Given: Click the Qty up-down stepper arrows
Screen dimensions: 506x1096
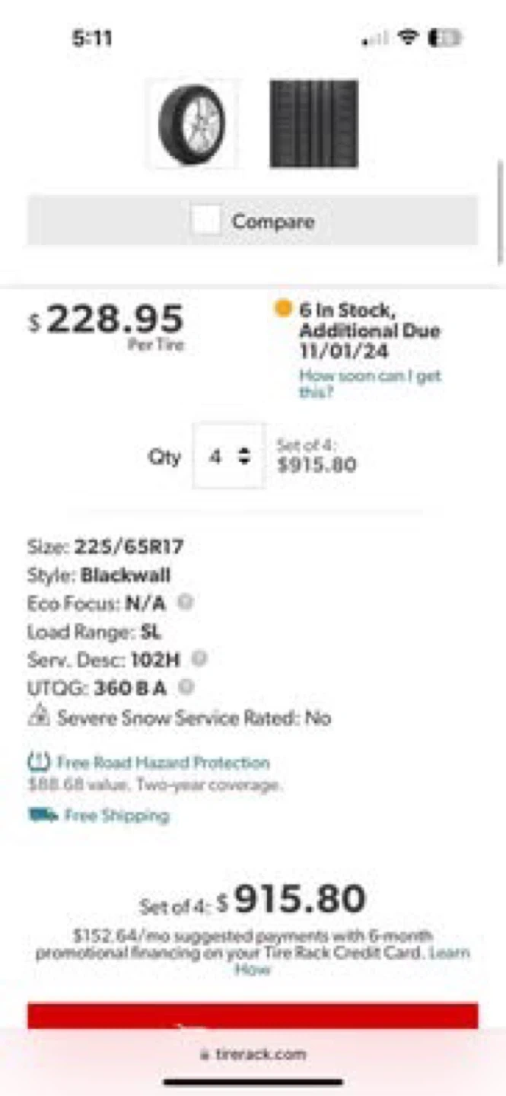Looking at the screenshot, I should pos(244,457).
